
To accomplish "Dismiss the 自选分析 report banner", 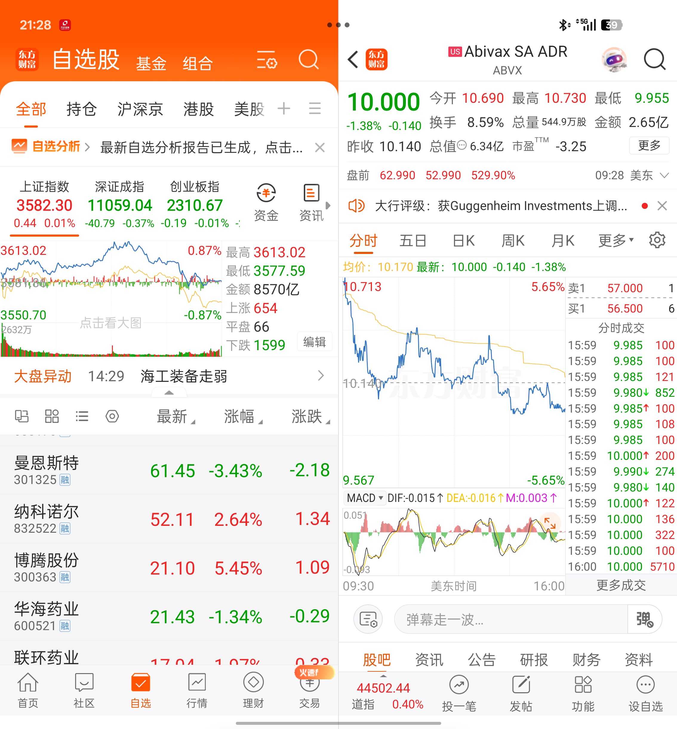I will [320, 147].
